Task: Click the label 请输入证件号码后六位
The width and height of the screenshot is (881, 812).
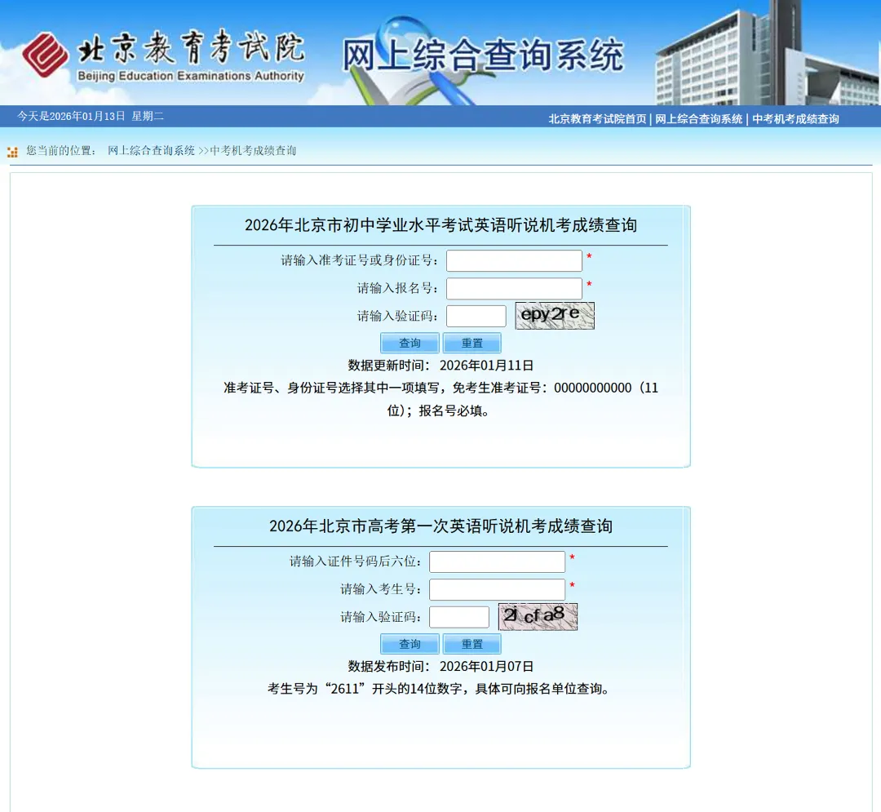Action: (356, 561)
